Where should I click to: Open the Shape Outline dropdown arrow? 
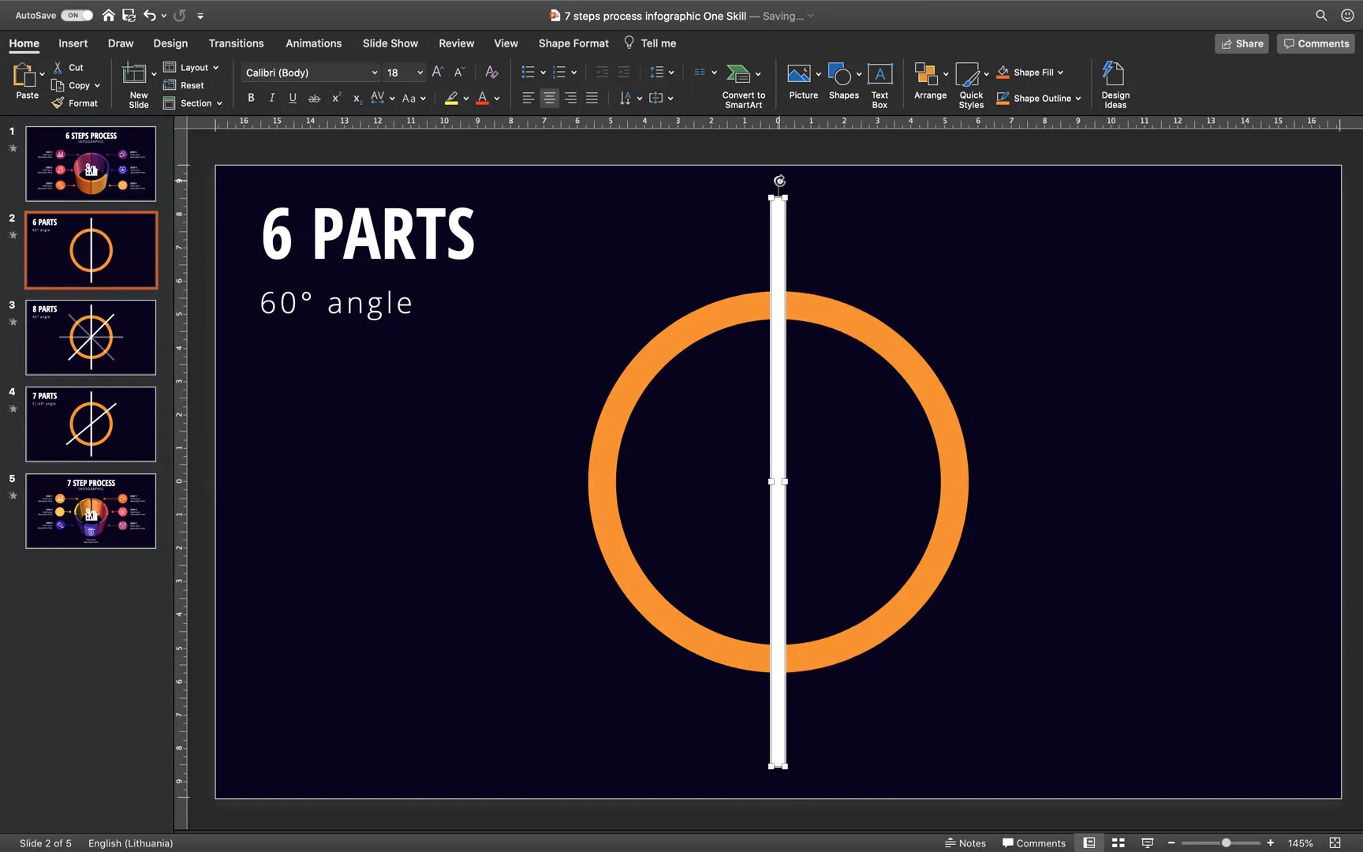point(1080,98)
